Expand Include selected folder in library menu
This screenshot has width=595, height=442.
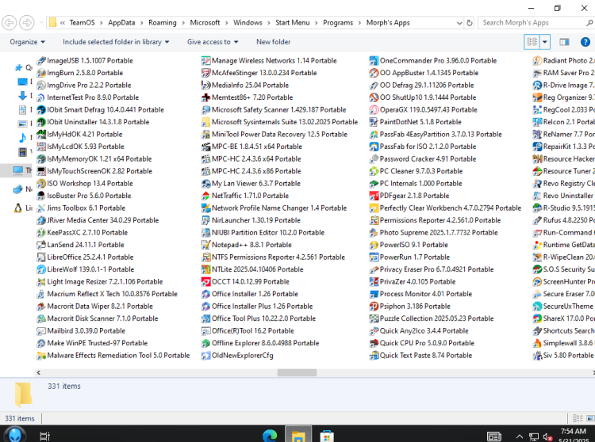click(x=116, y=42)
